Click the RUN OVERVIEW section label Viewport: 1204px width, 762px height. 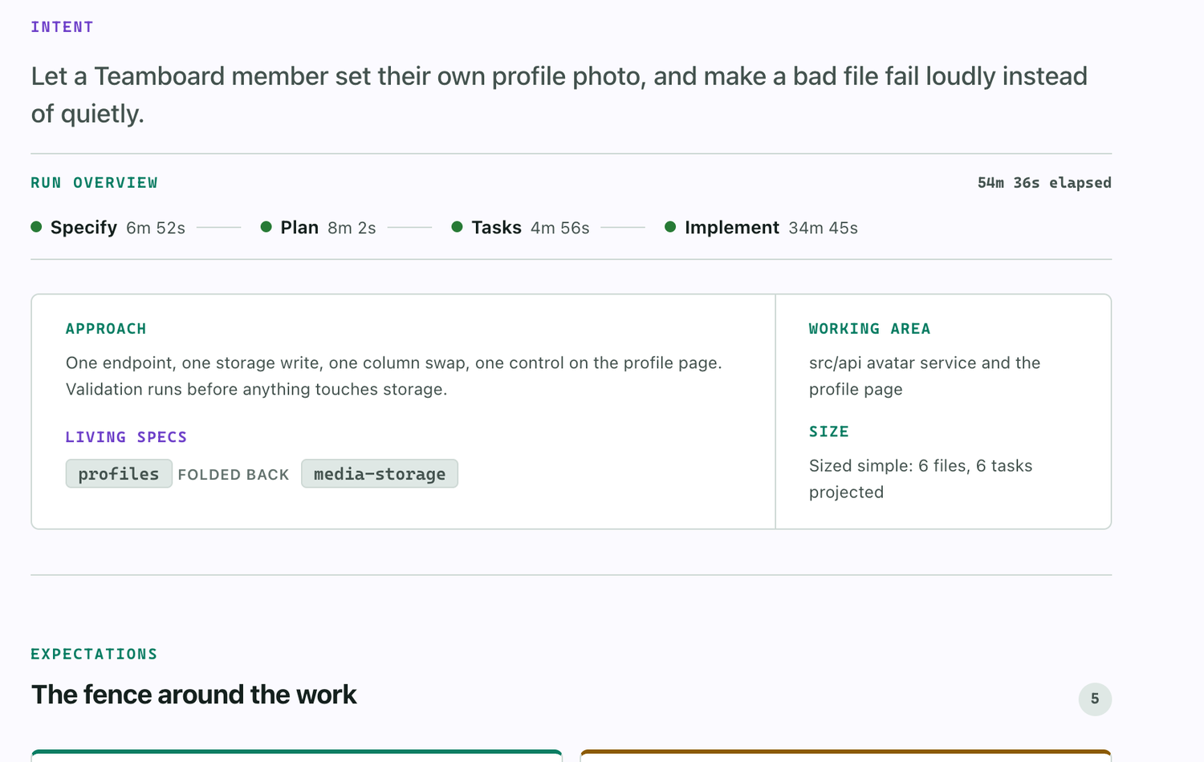click(x=94, y=183)
